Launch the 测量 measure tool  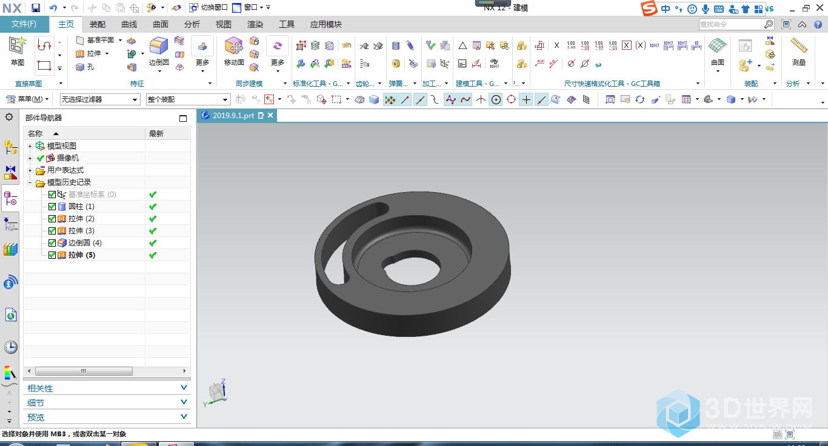click(799, 51)
